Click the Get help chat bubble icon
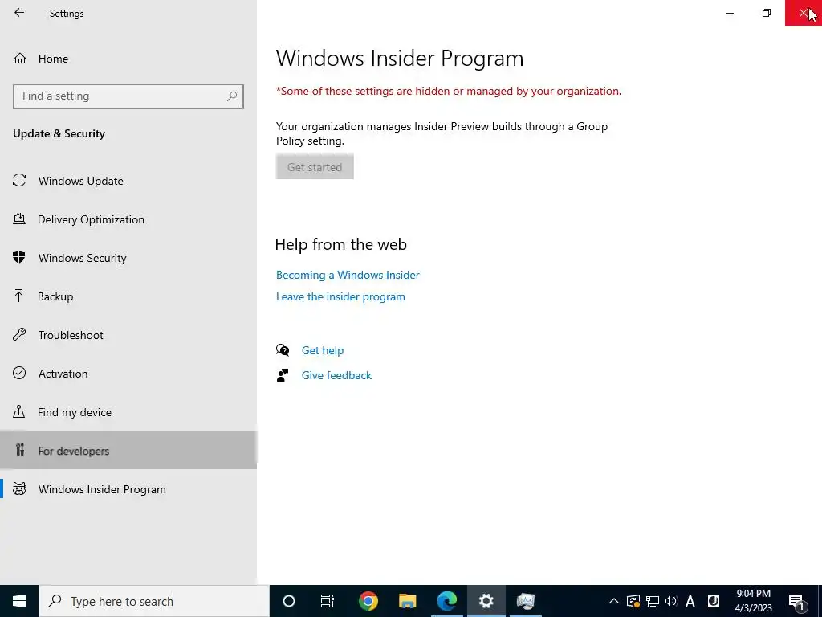822x617 pixels. pyautogui.click(x=283, y=350)
